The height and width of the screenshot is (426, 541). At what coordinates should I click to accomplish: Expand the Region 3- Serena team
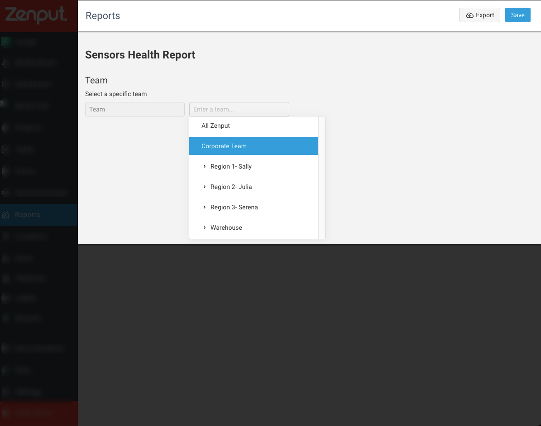[x=205, y=207]
